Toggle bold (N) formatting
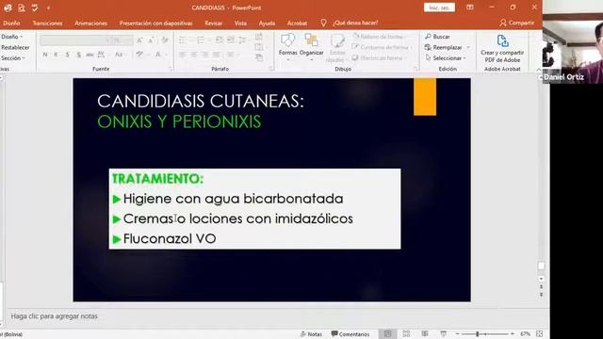 click(45, 55)
